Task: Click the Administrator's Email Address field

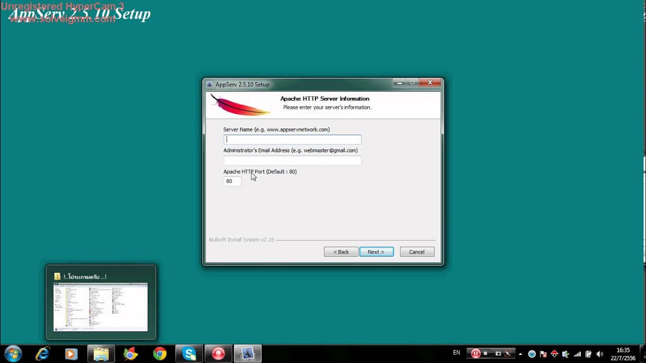Action: pyautogui.click(x=293, y=160)
